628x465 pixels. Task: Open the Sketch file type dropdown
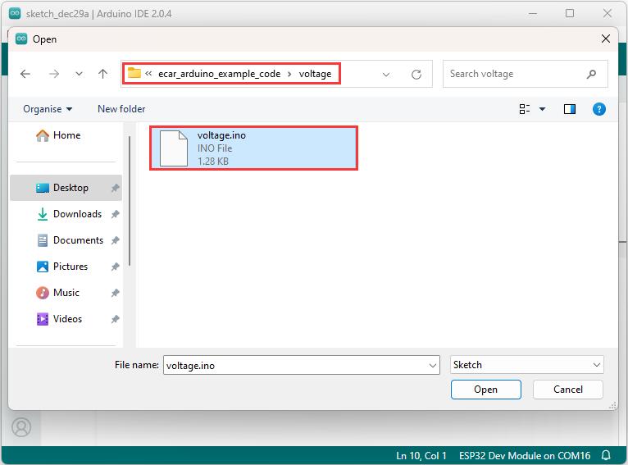click(x=526, y=365)
